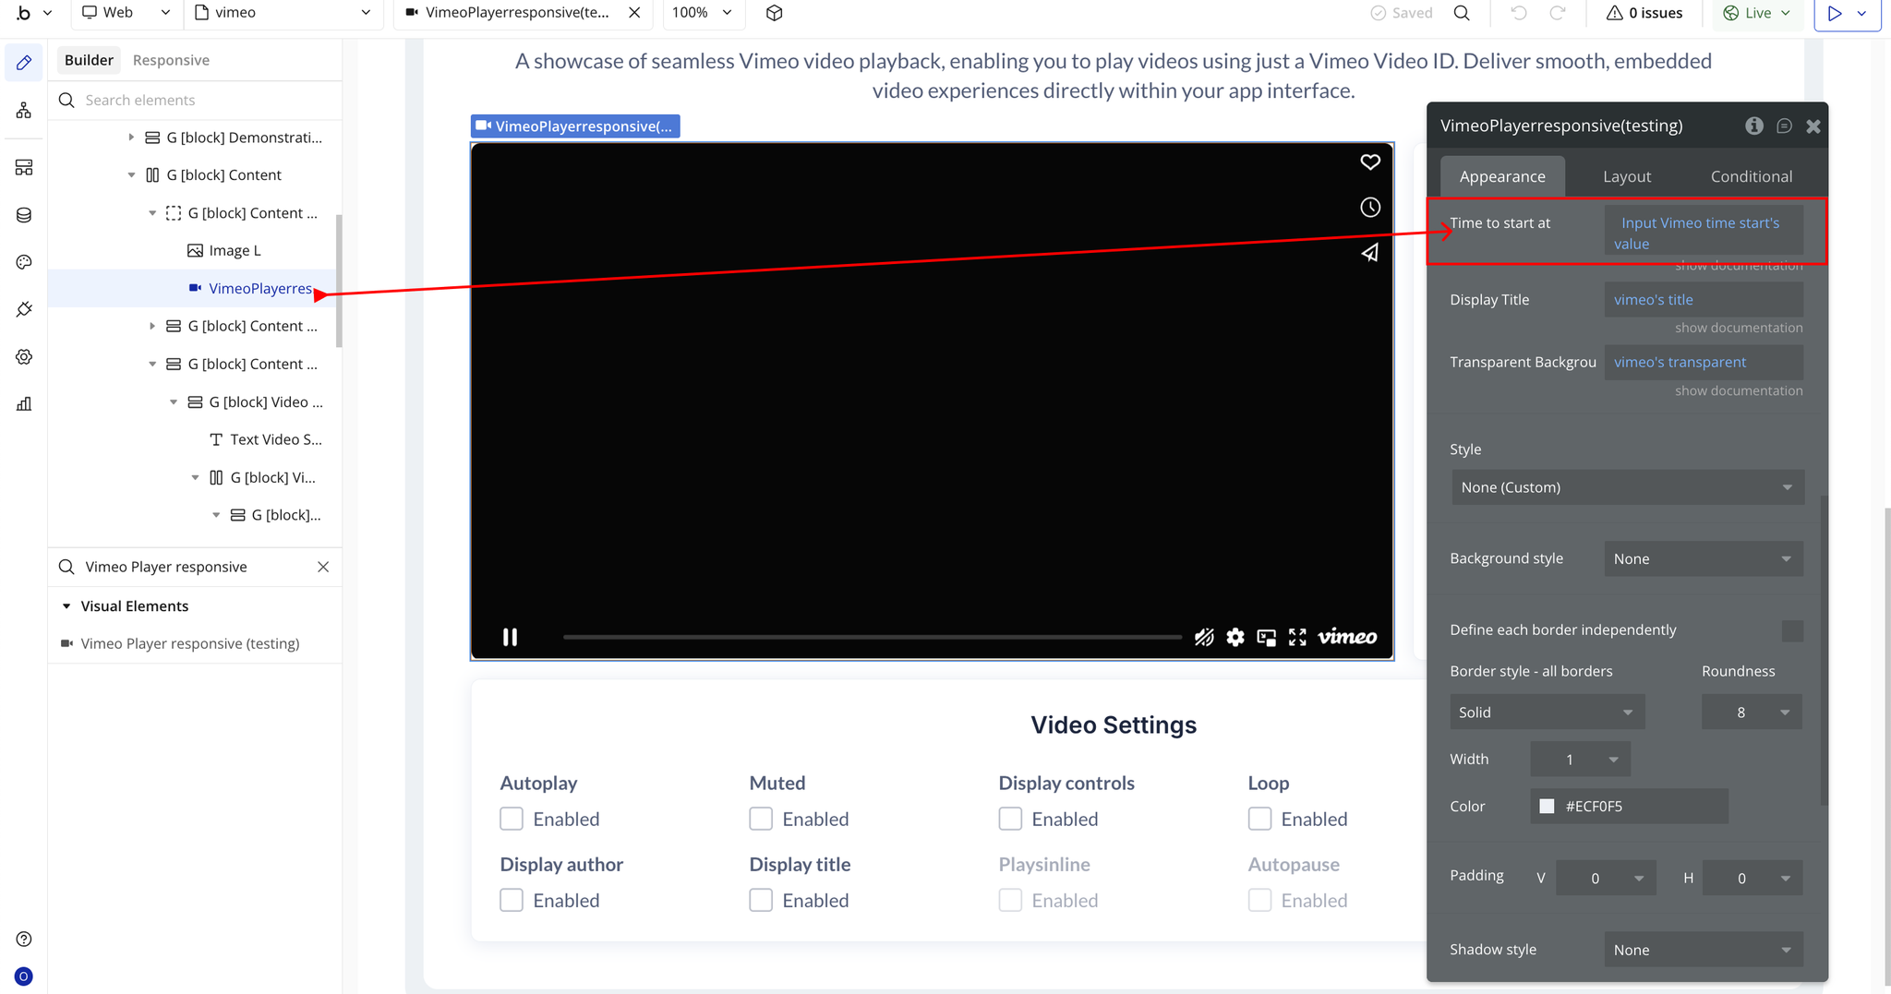
Task: Switch to the Responsive tab
Action: click(x=171, y=60)
